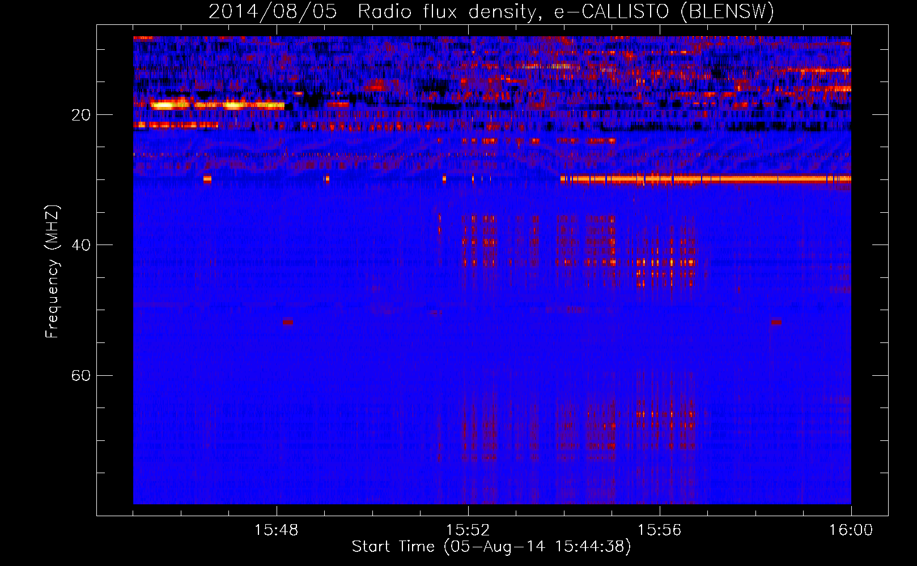Select the 40 MHz frequency axis label
Screen dimensions: 917x566
(81, 245)
